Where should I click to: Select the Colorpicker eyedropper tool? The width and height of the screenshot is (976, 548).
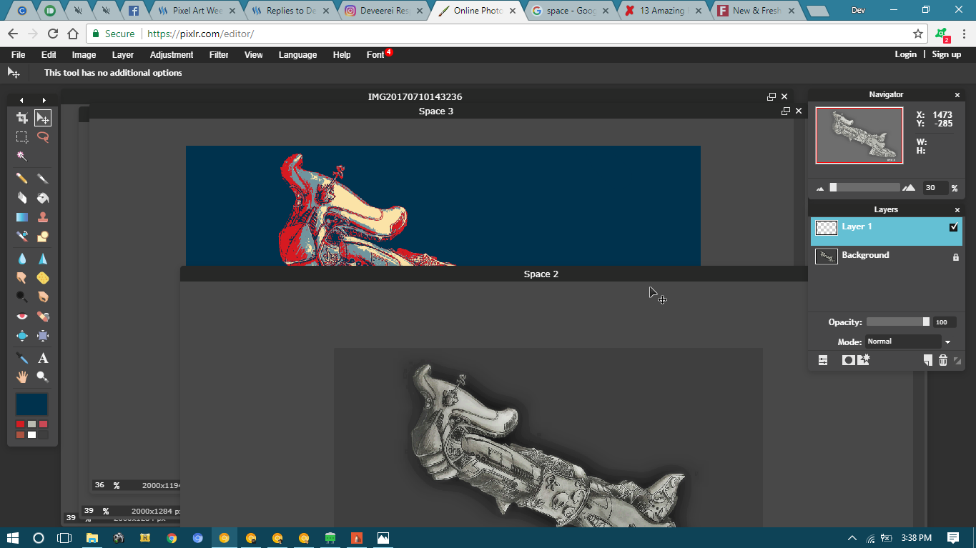point(22,358)
